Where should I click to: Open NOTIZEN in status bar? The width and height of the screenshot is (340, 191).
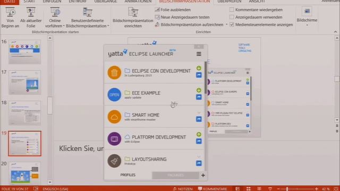(x=183, y=189)
